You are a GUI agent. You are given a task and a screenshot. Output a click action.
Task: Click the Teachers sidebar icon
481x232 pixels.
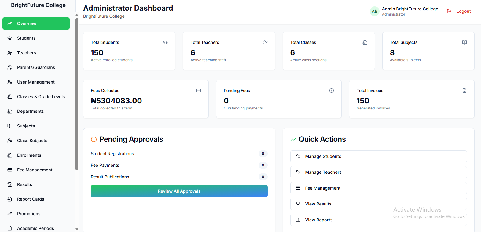tap(10, 53)
